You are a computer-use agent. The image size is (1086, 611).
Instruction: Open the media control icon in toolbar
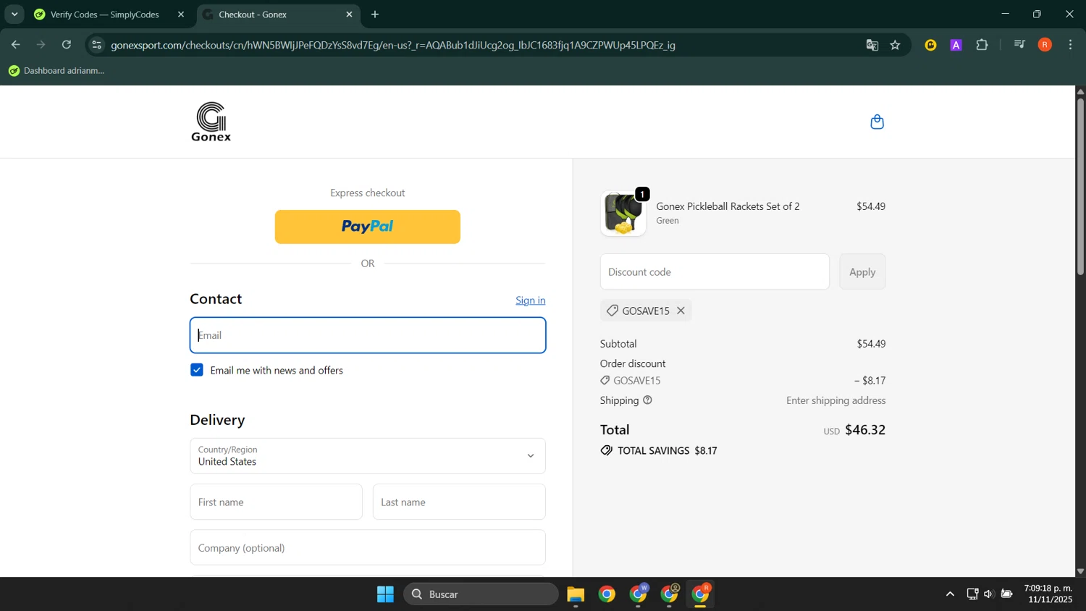coord(1019,45)
